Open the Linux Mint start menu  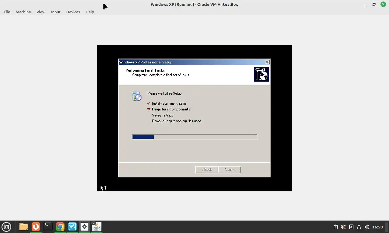6,227
